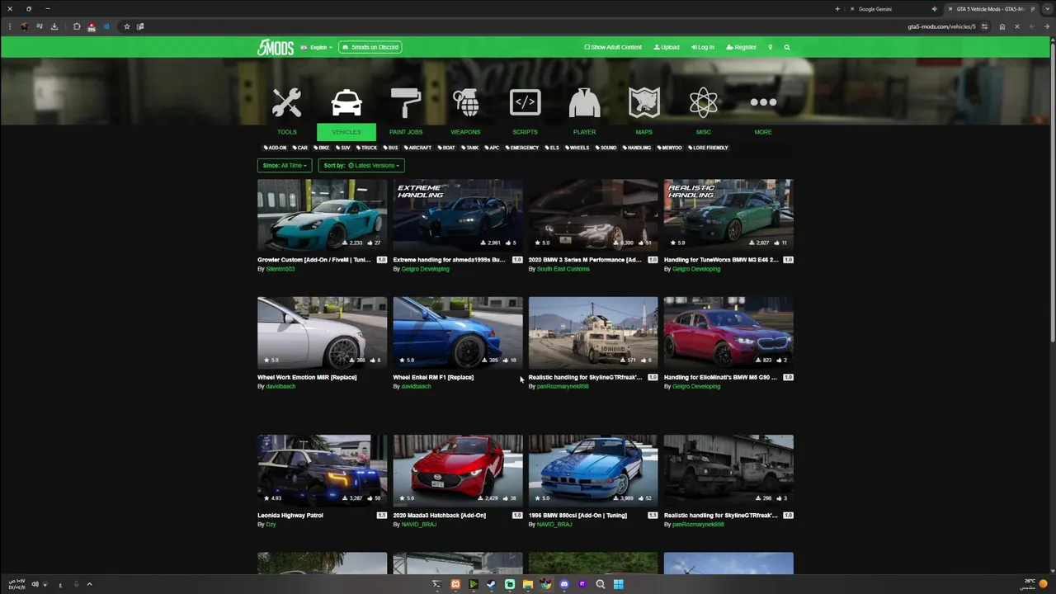Open Leonida Highway Patrol thumbnail
The width and height of the screenshot is (1056, 594).
pyautogui.click(x=322, y=470)
